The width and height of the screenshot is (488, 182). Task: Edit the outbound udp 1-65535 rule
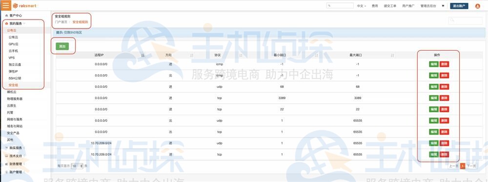(x=433, y=121)
